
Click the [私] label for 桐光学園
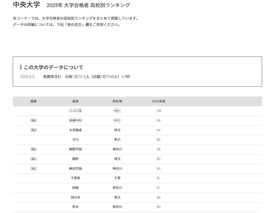[34, 169]
